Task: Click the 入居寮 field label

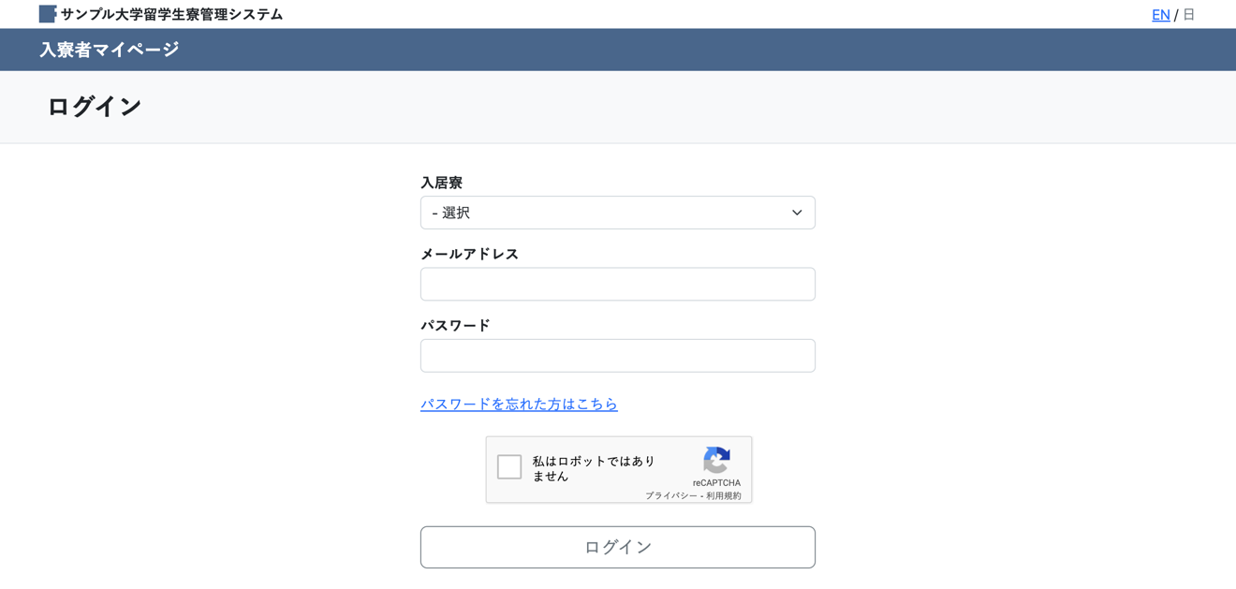Action: click(441, 183)
